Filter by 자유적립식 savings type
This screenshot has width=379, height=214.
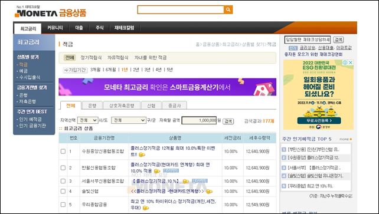pyautogui.click(x=117, y=58)
